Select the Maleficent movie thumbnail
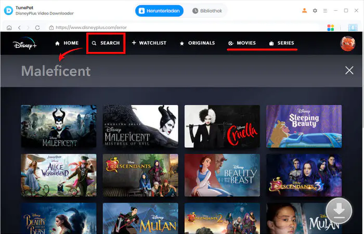This screenshot has width=364, height=234. pos(59,126)
